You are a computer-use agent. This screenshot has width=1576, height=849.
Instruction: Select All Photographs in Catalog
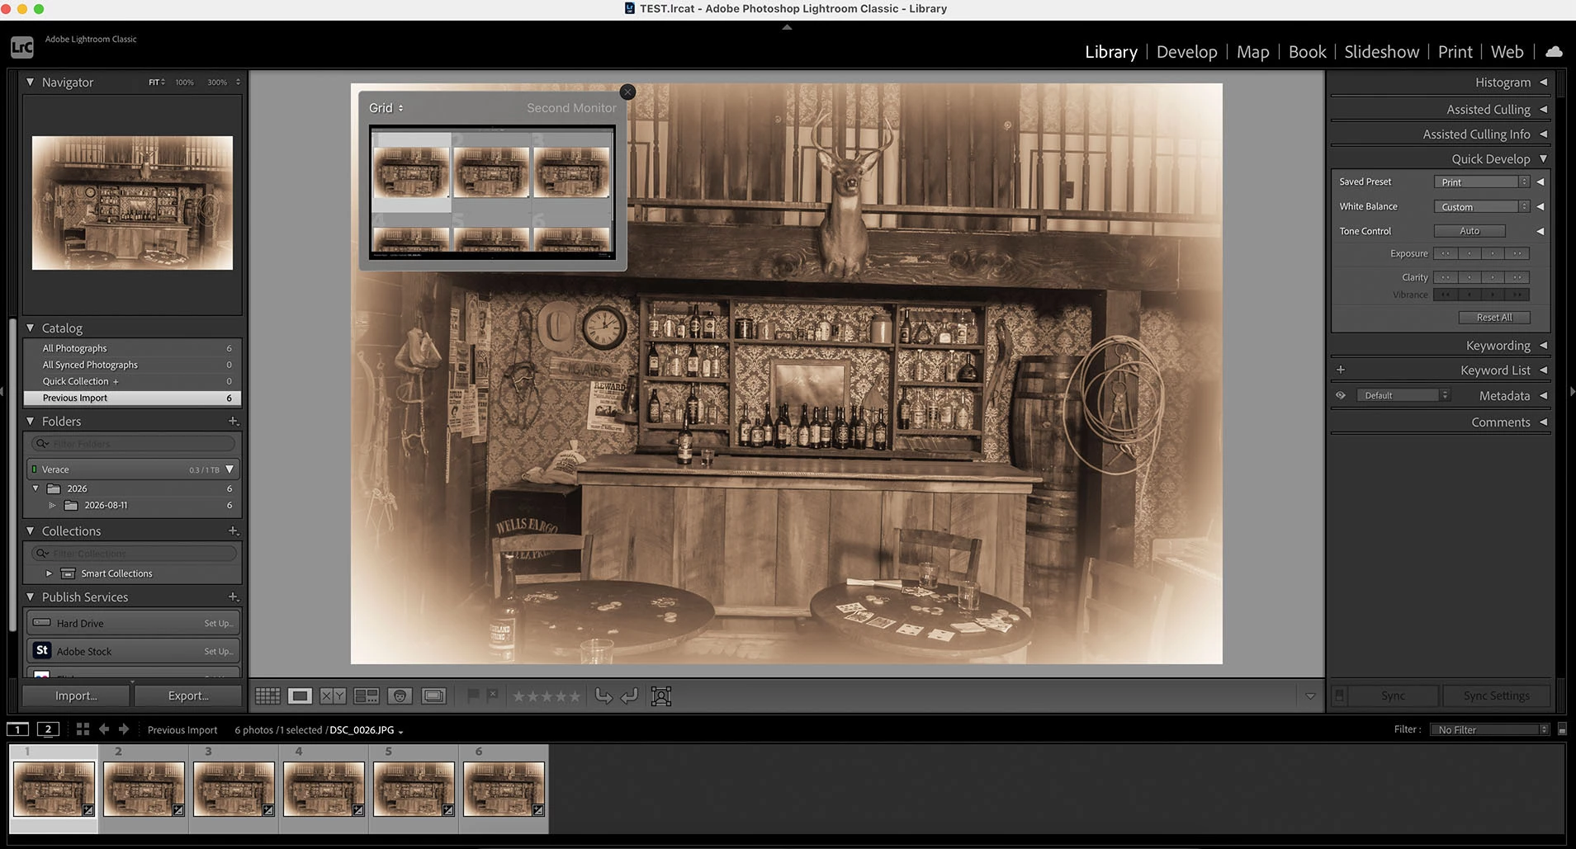(133, 348)
